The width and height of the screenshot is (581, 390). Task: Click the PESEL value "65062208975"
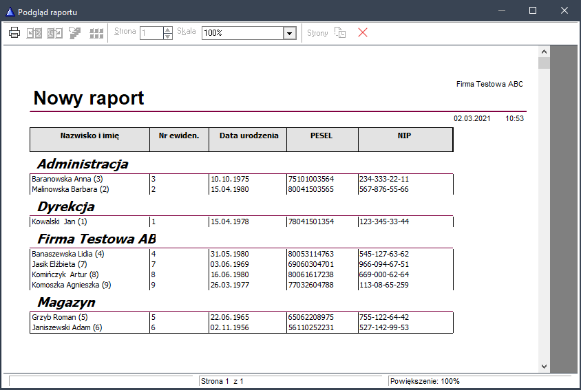[311, 317]
